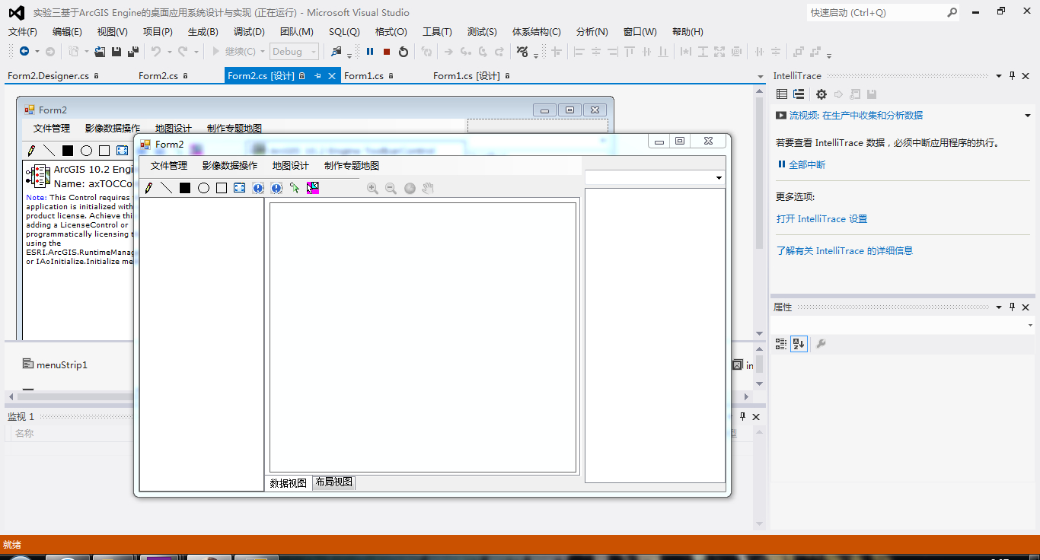Expand the Debug configuration dropdown
Image resolution: width=1040 pixels, height=560 pixels.
(x=314, y=52)
